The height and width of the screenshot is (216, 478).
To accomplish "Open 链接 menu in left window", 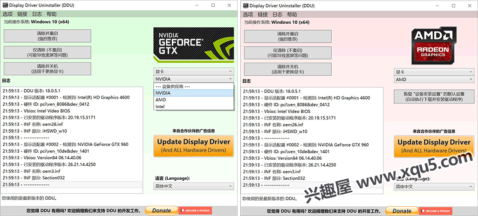I will pos(22,14).
